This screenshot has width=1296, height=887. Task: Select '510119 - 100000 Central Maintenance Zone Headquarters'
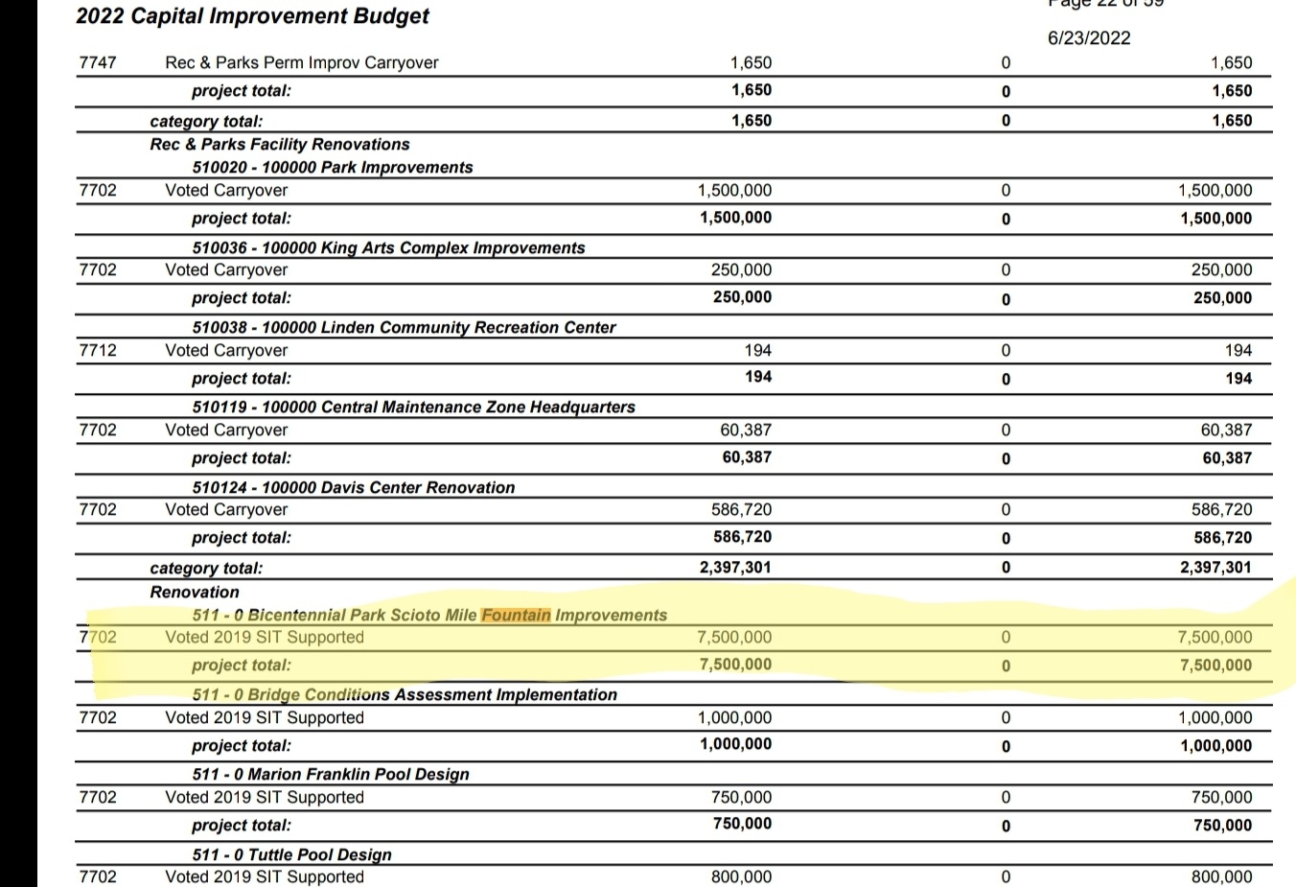pos(413,408)
